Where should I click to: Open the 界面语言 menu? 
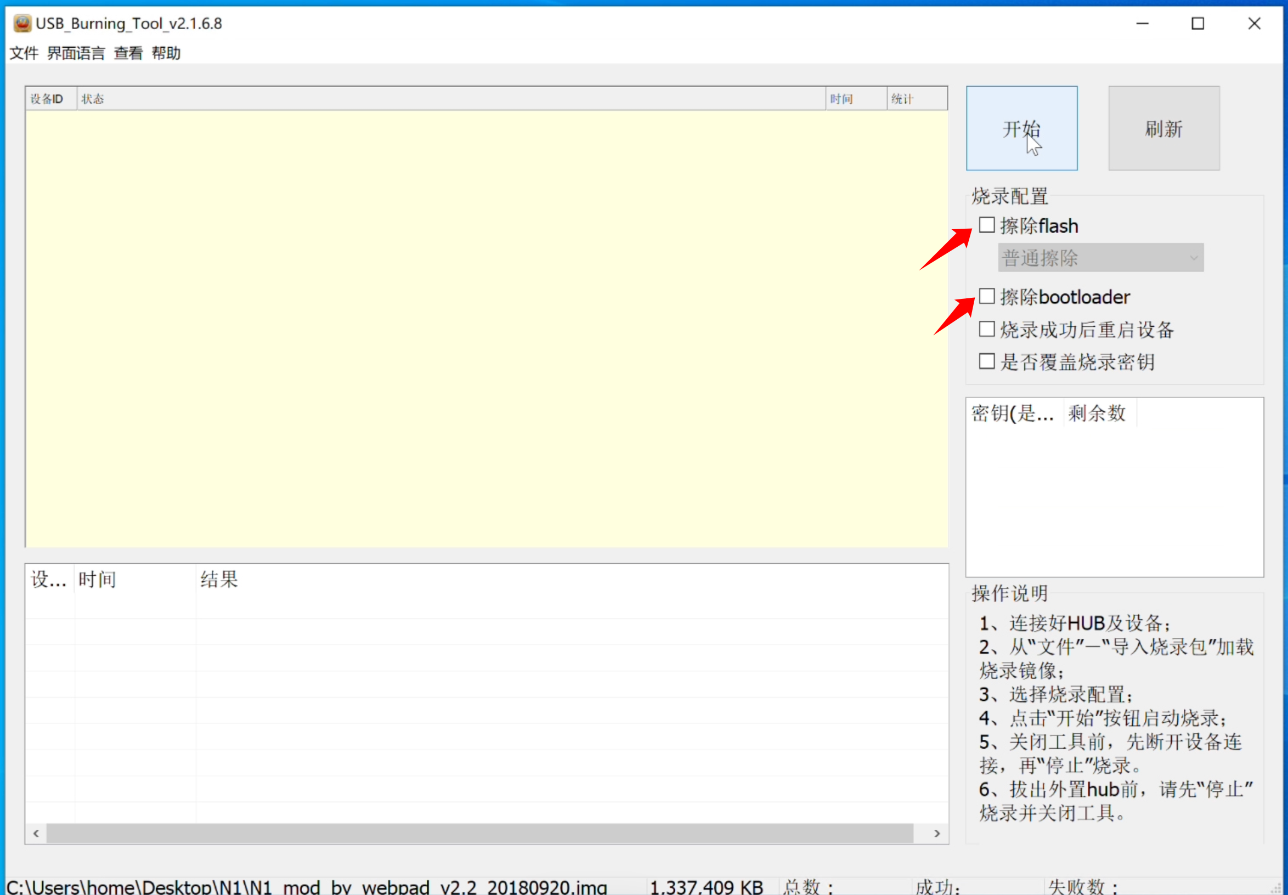76,53
